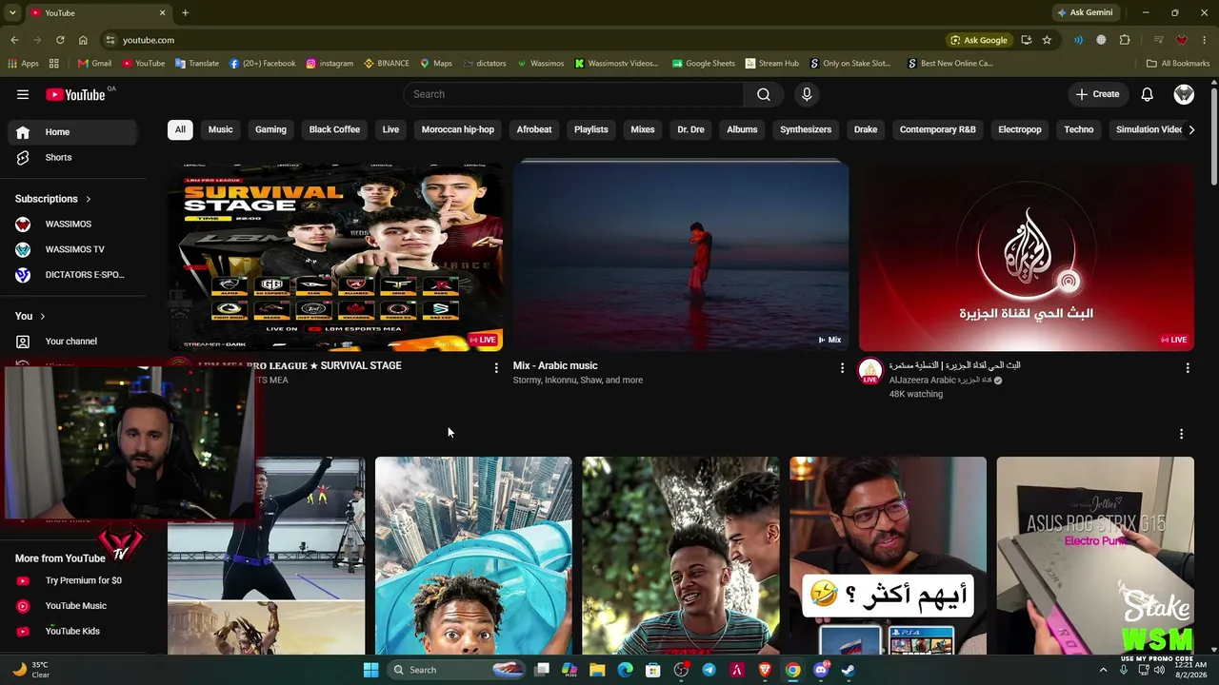Click the youtube.com address bar
1219x685 pixels.
click(x=524, y=40)
